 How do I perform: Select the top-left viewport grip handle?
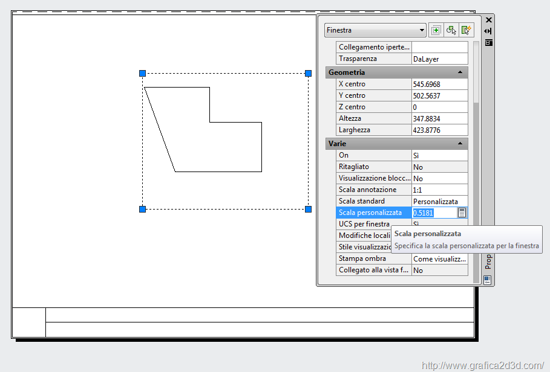pos(143,73)
